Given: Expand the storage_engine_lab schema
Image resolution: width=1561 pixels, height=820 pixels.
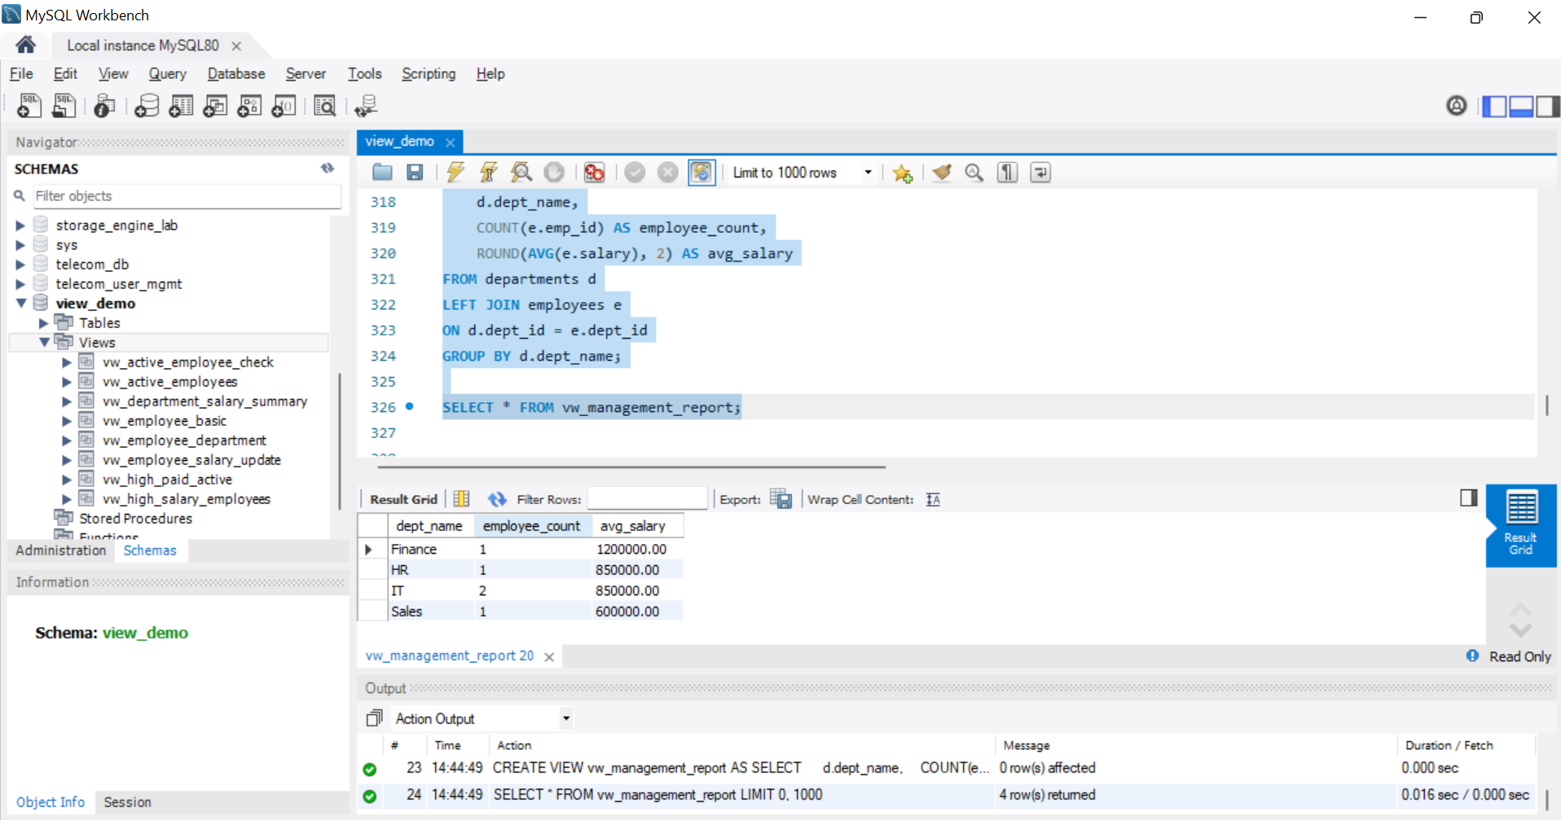Looking at the screenshot, I should (20, 226).
